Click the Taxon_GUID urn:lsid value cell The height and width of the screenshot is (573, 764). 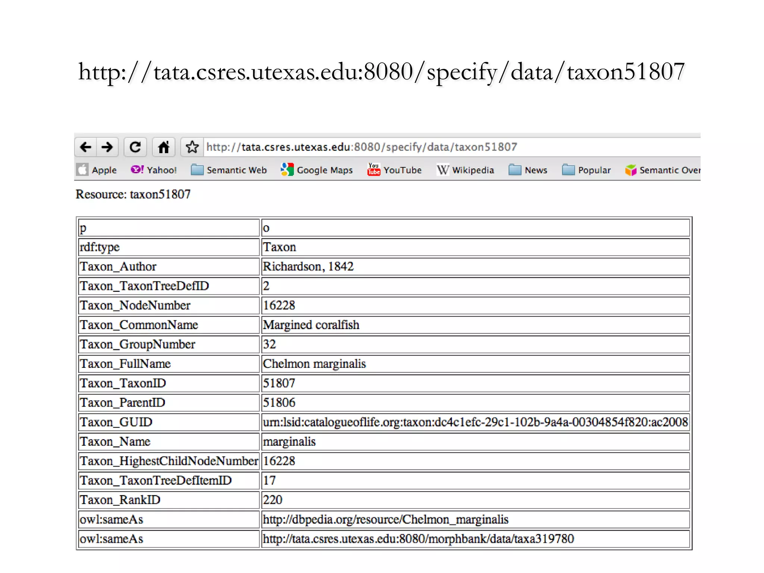point(475,422)
